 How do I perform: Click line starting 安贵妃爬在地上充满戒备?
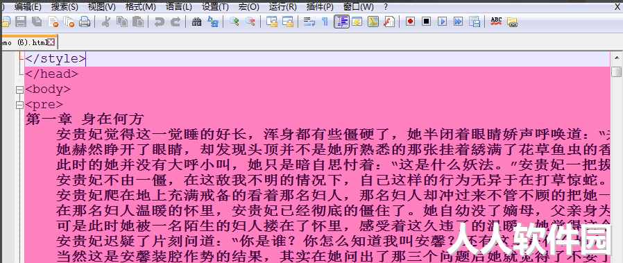click(x=333, y=196)
